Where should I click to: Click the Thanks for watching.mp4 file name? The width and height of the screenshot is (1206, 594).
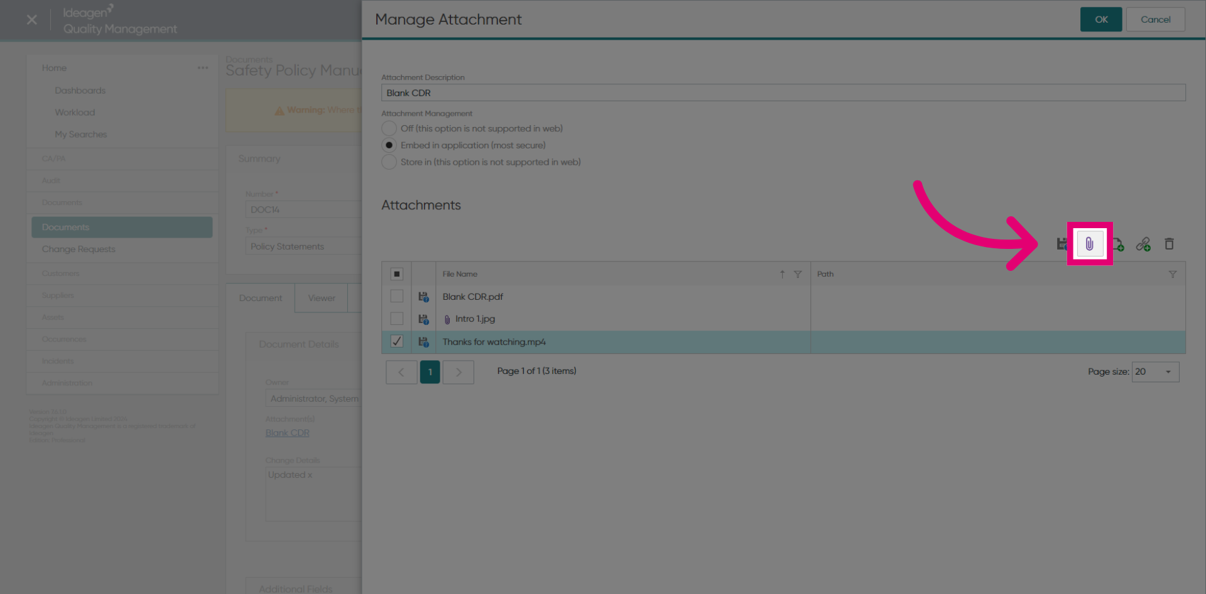click(x=494, y=342)
